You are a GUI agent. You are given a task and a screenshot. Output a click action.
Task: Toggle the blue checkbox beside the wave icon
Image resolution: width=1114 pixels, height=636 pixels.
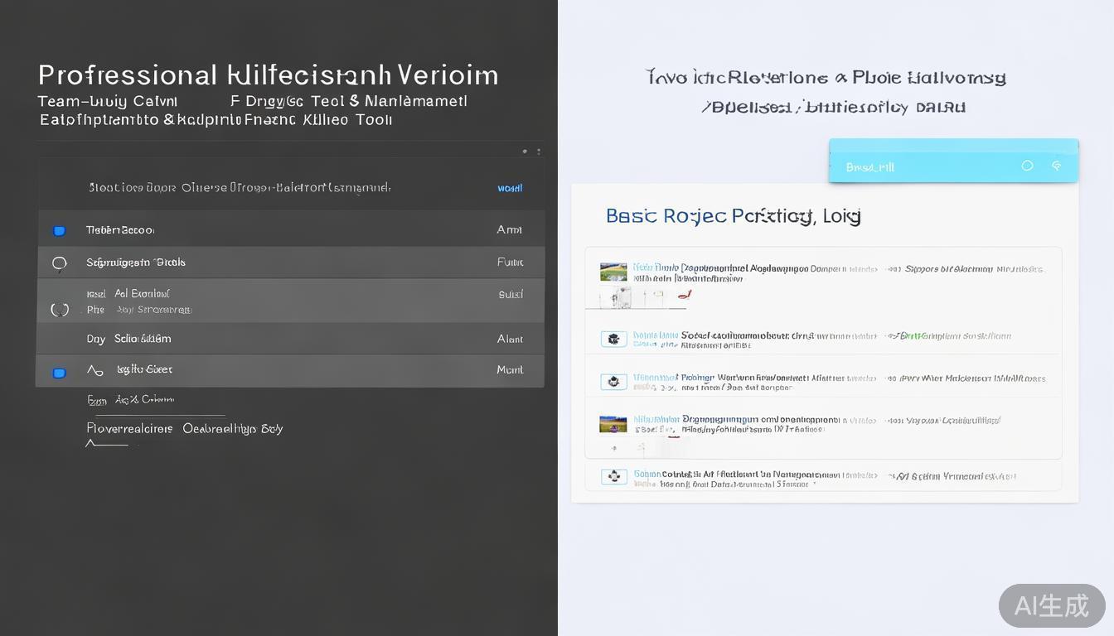pyautogui.click(x=59, y=373)
